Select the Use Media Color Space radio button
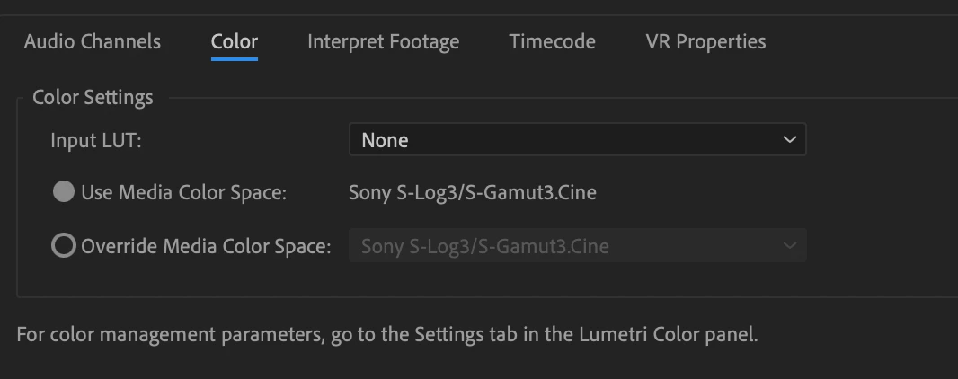This screenshot has height=379, width=958. [64, 192]
